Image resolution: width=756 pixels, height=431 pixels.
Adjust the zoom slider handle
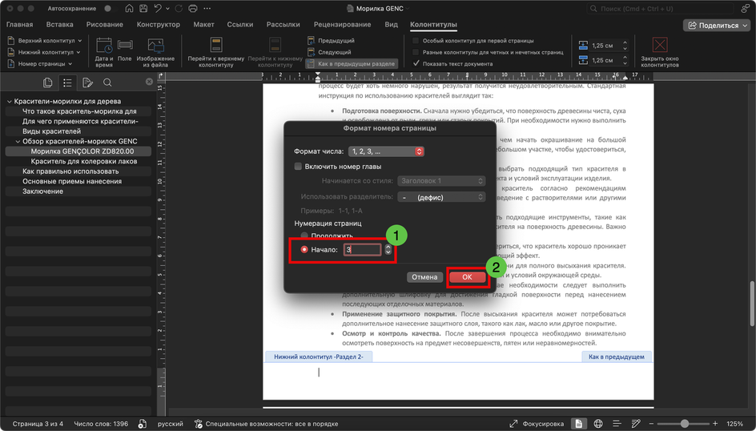click(685, 424)
